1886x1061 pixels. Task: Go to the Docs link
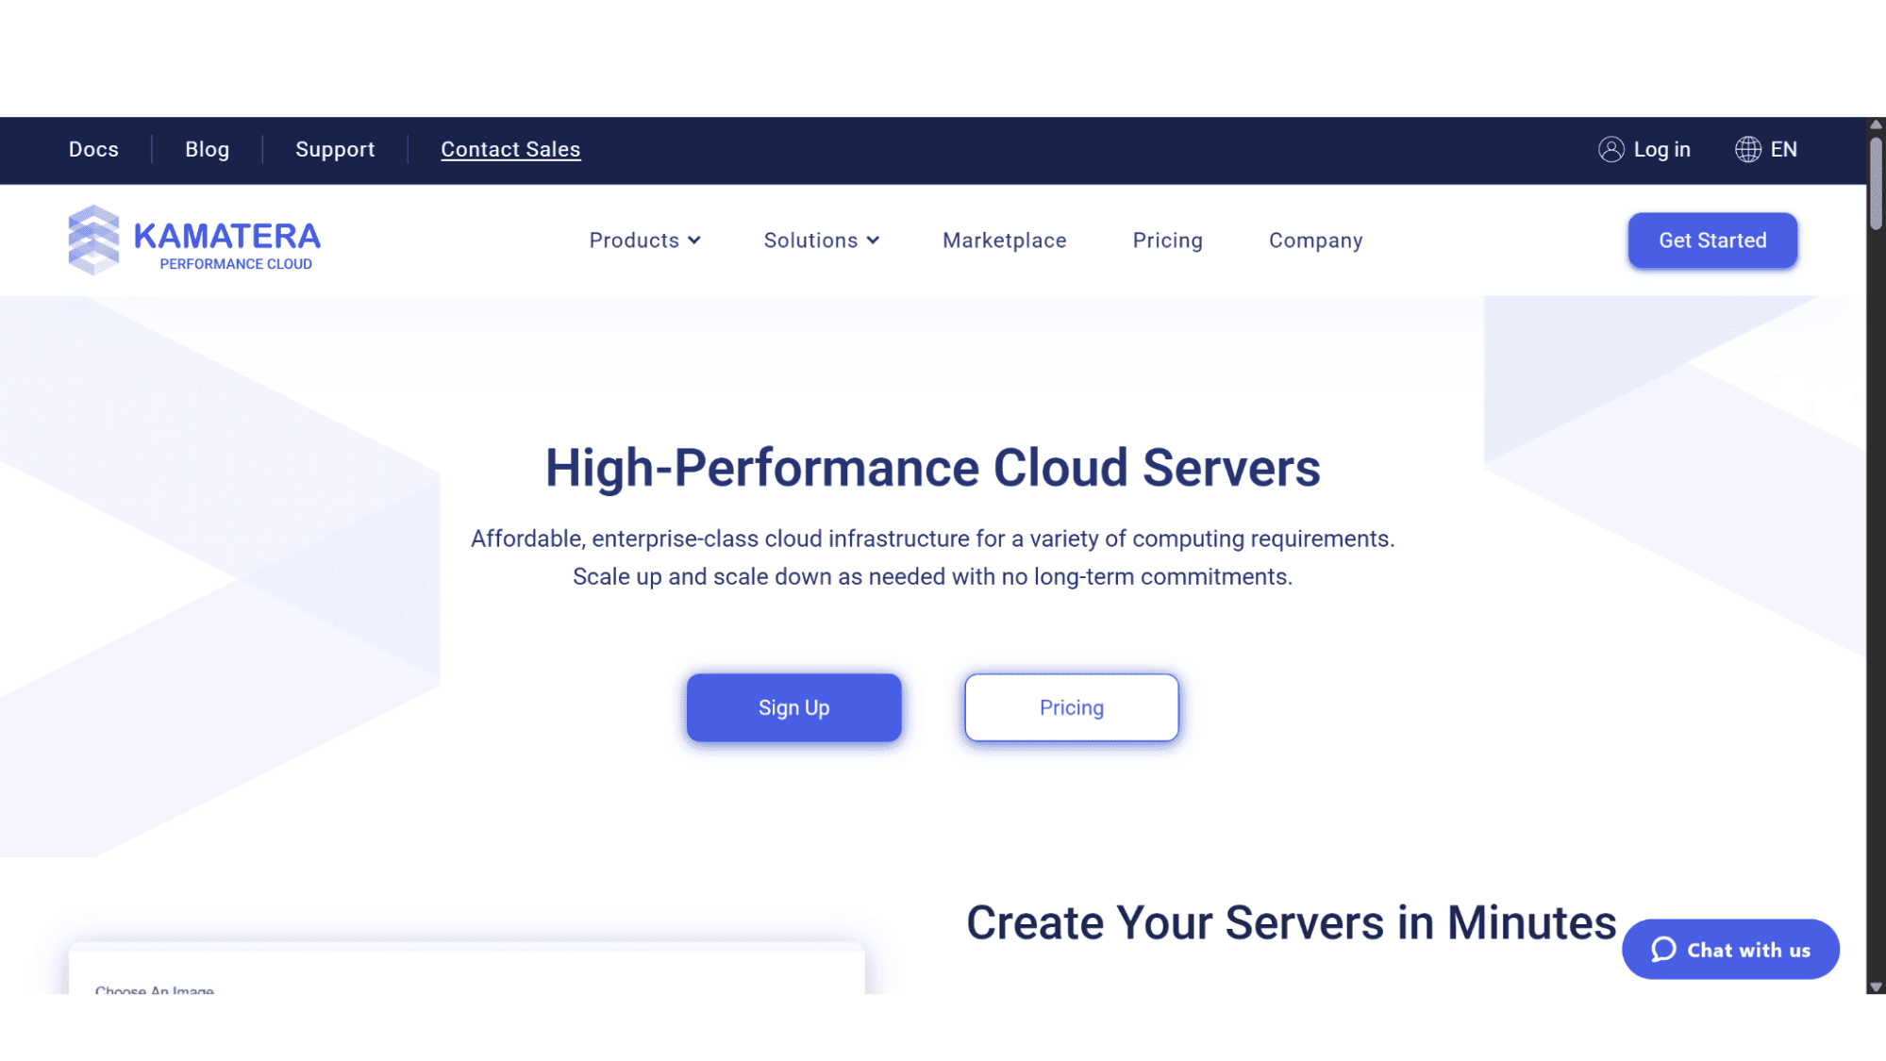coord(93,149)
